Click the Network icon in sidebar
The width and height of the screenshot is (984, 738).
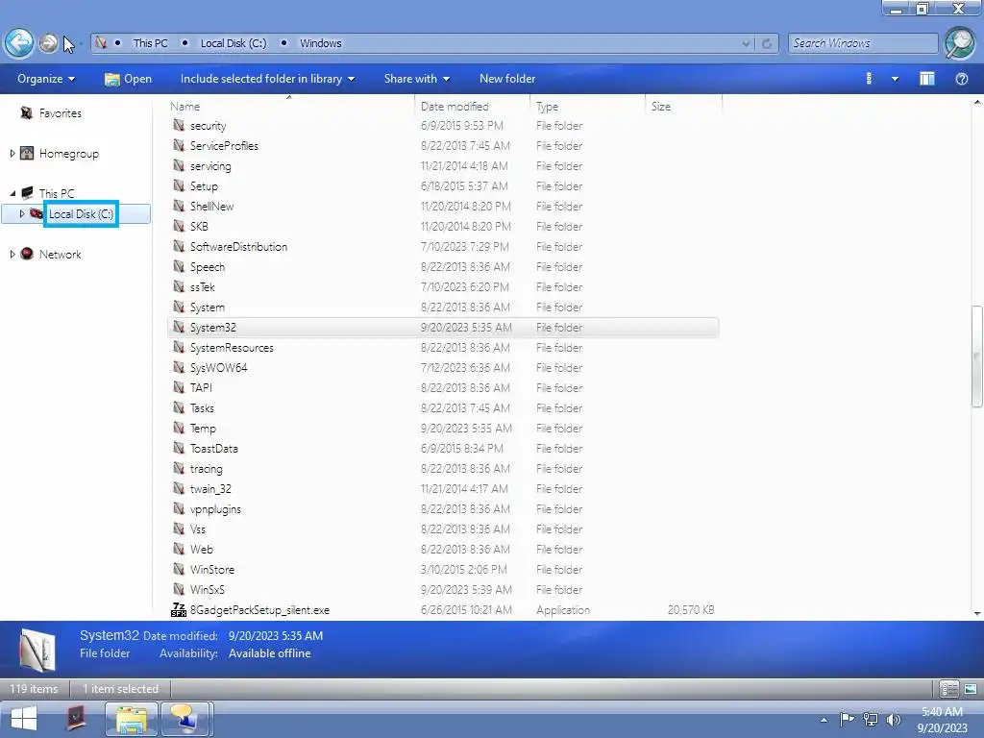(27, 254)
